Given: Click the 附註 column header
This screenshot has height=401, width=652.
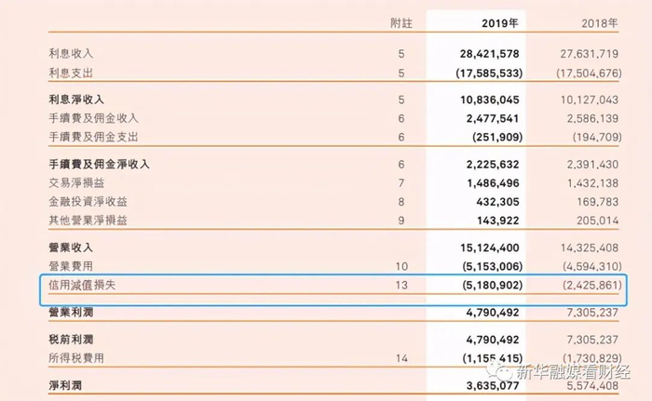Looking at the screenshot, I should click(x=401, y=20).
